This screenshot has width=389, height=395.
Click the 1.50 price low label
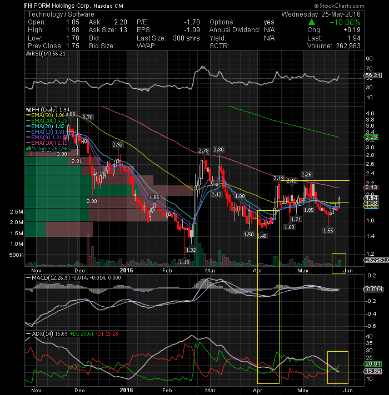[249, 235]
